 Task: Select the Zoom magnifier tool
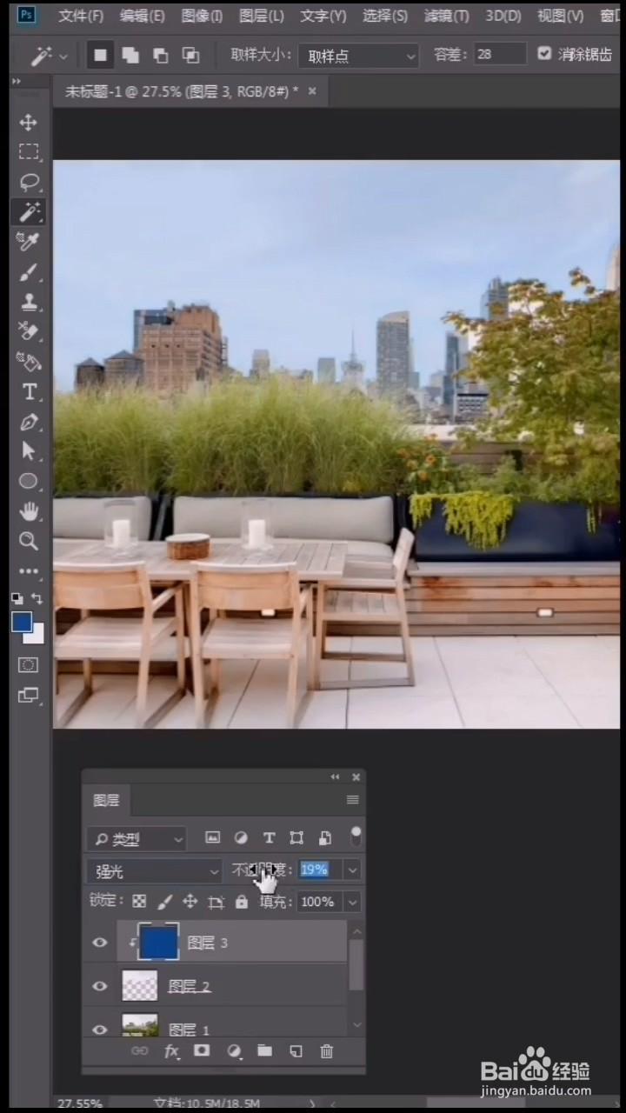tap(29, 541)
